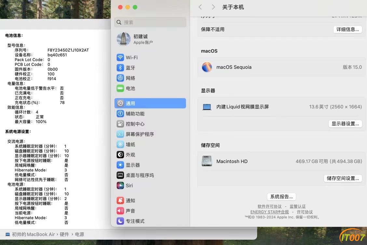Click 13.6 英寸 (2560 × 1664) text
This screenshot has height=245, width=367.
pos(335,107)
